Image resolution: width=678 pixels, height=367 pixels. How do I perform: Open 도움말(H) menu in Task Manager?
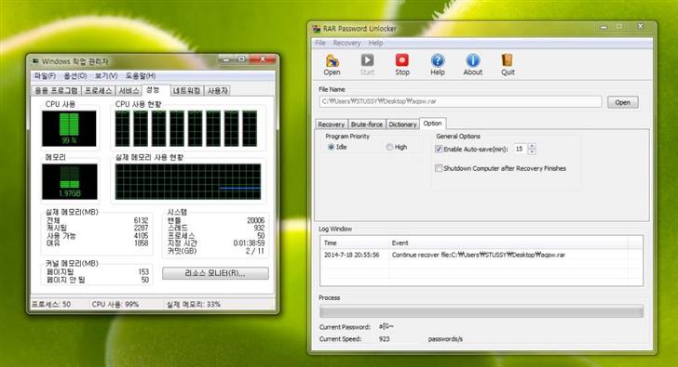(x=141, y=76)
